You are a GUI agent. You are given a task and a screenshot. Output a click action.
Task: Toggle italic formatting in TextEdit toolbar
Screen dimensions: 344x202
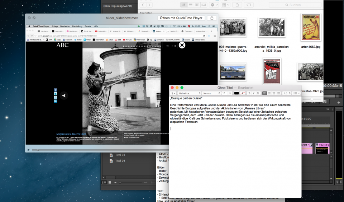(x=254, y=93)
